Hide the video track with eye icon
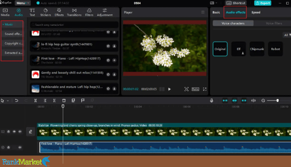Screen dimensions: 291x167 [14, 131]
